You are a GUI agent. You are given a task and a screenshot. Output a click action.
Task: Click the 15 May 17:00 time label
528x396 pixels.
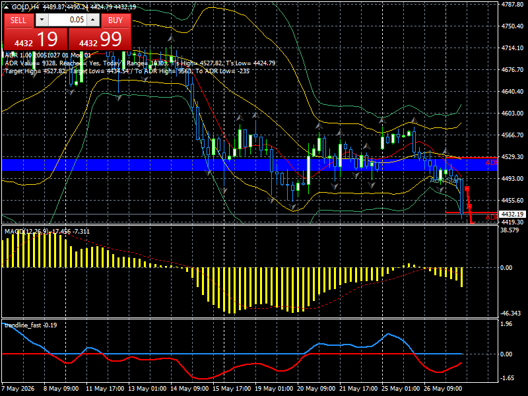232,389
